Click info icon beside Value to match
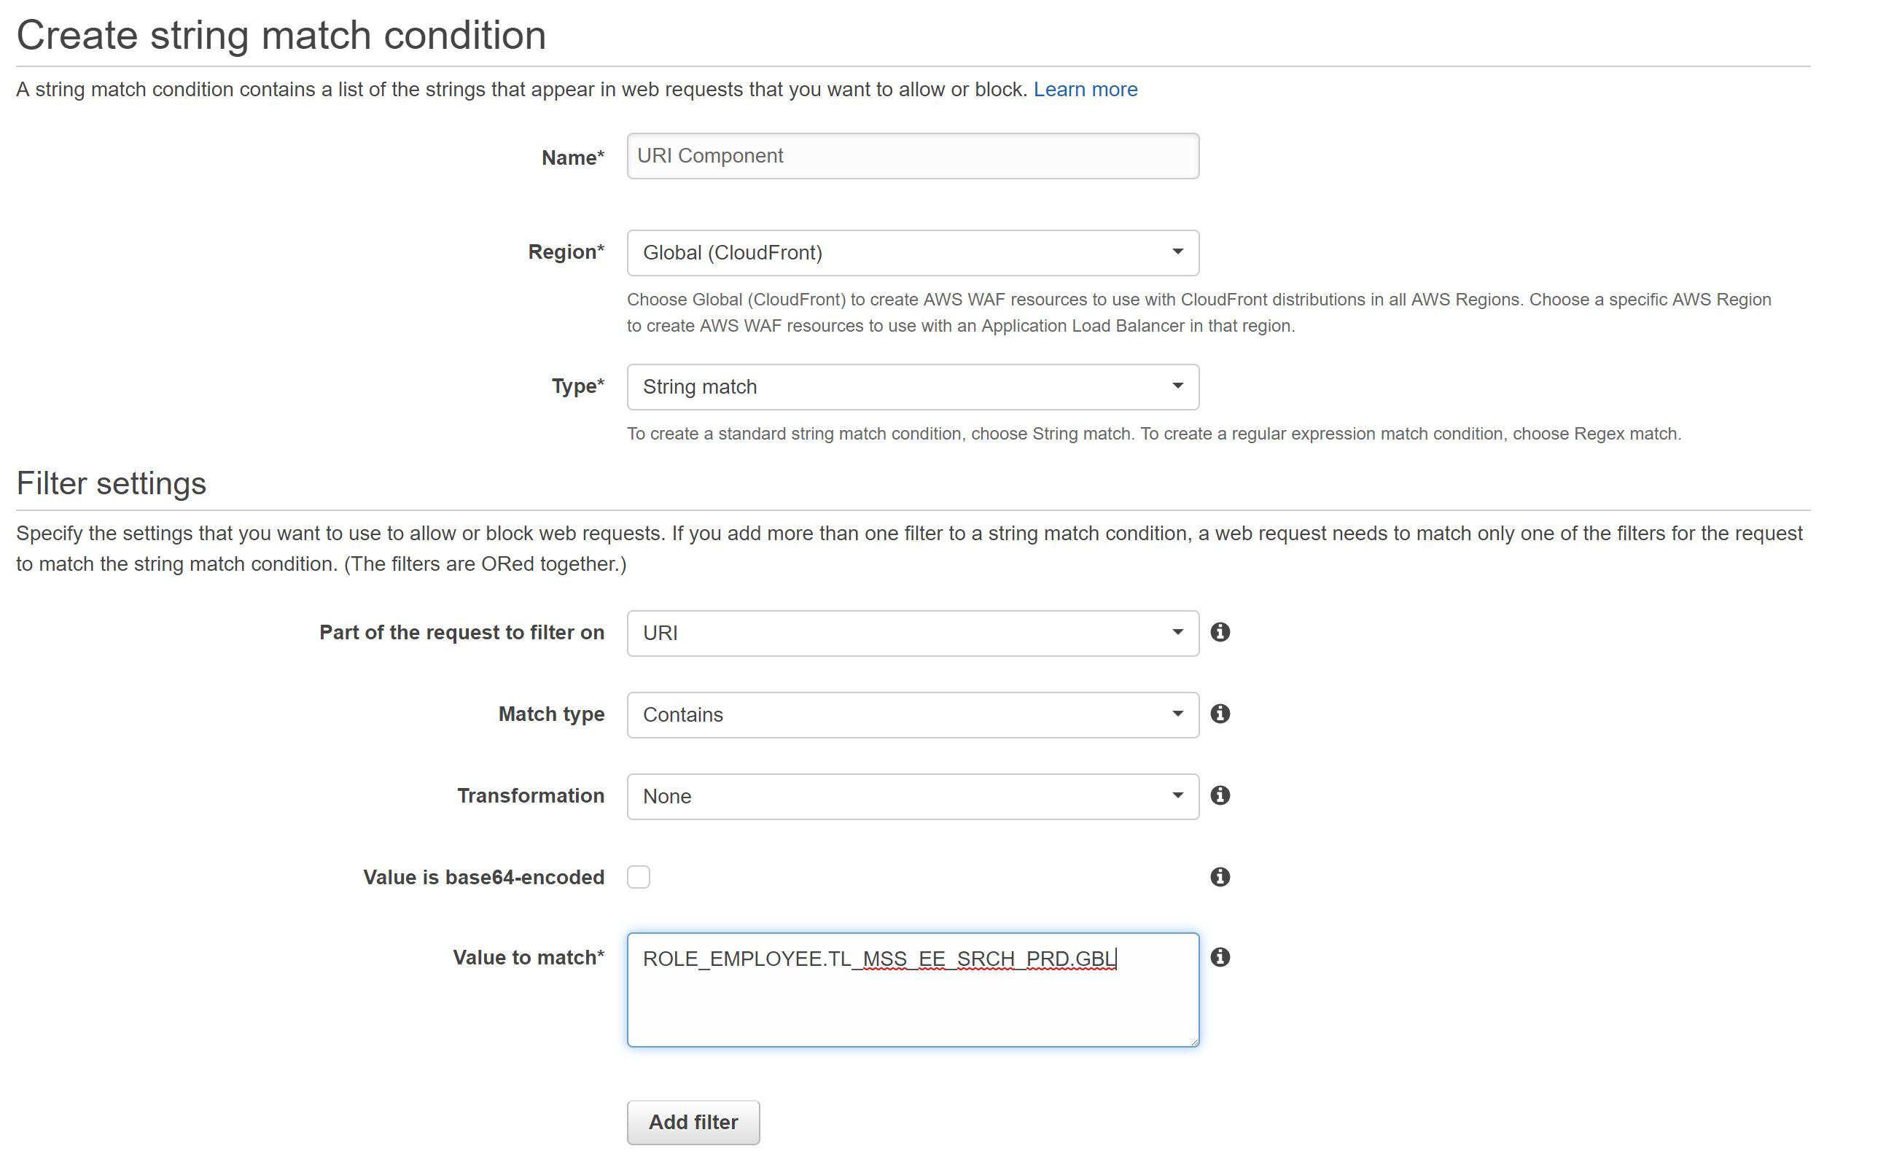Screen dimensions: 1886x1170 pos(1220,957)
